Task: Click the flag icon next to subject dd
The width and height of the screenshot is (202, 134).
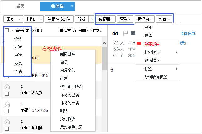Action: (x=125, y=33)
